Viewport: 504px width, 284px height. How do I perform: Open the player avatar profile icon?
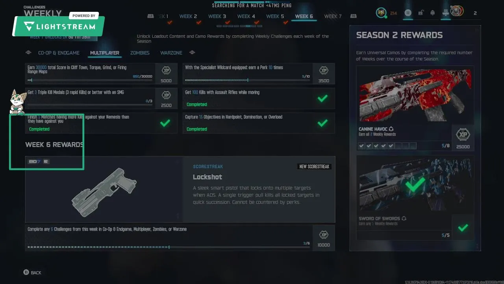tap(457, 11)
